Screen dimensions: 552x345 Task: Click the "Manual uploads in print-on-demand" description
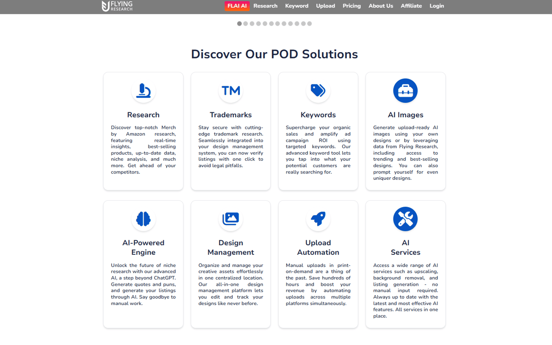tap(318, 284)
